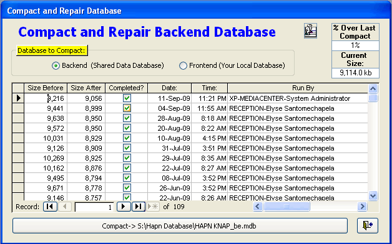Go to next record navigation button
Screen dimensions: 392x244
124,207
